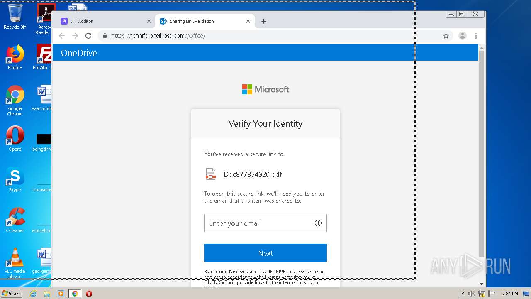531x299 pixels.
Task: Switch to Sharing Link Validation tab
Action: click(x=204, y=21)
